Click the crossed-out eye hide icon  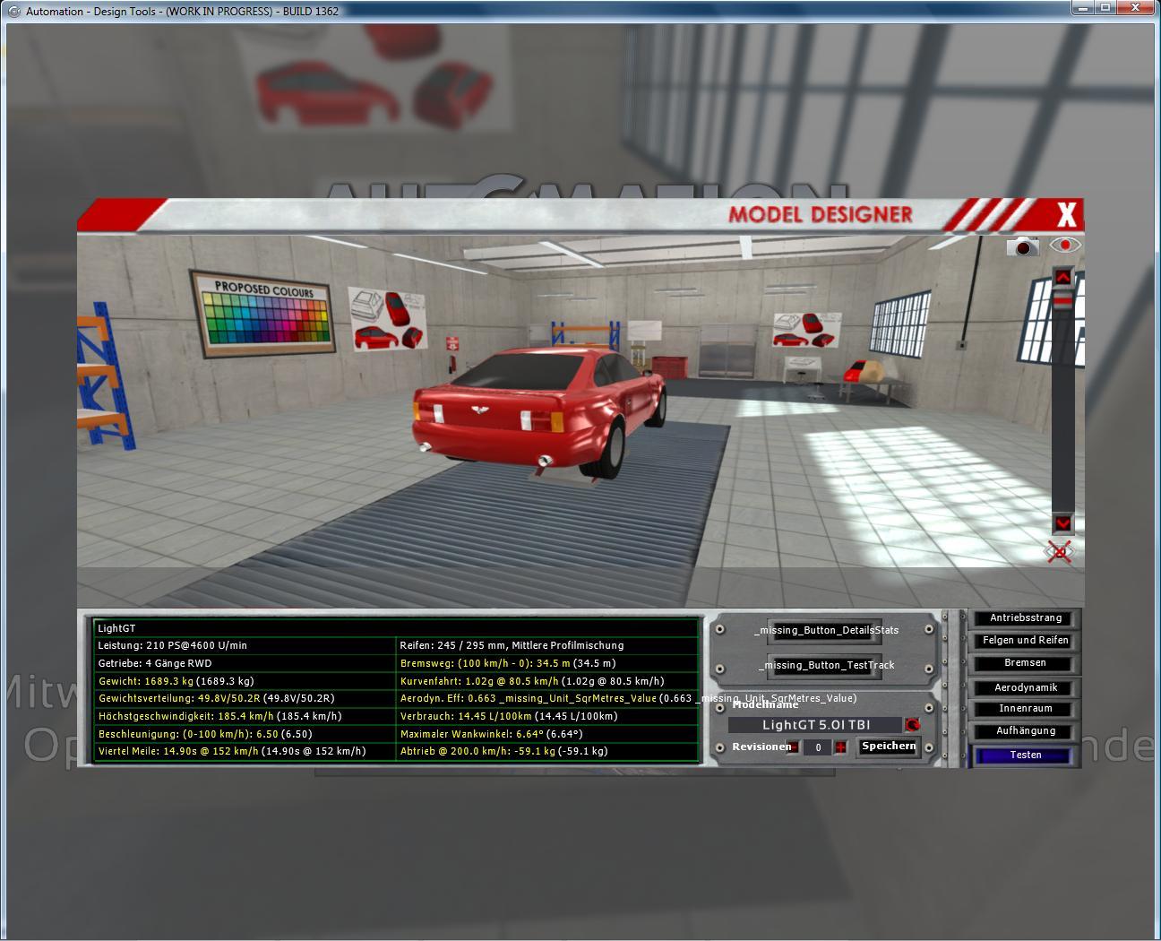(x=1060, y=552)
